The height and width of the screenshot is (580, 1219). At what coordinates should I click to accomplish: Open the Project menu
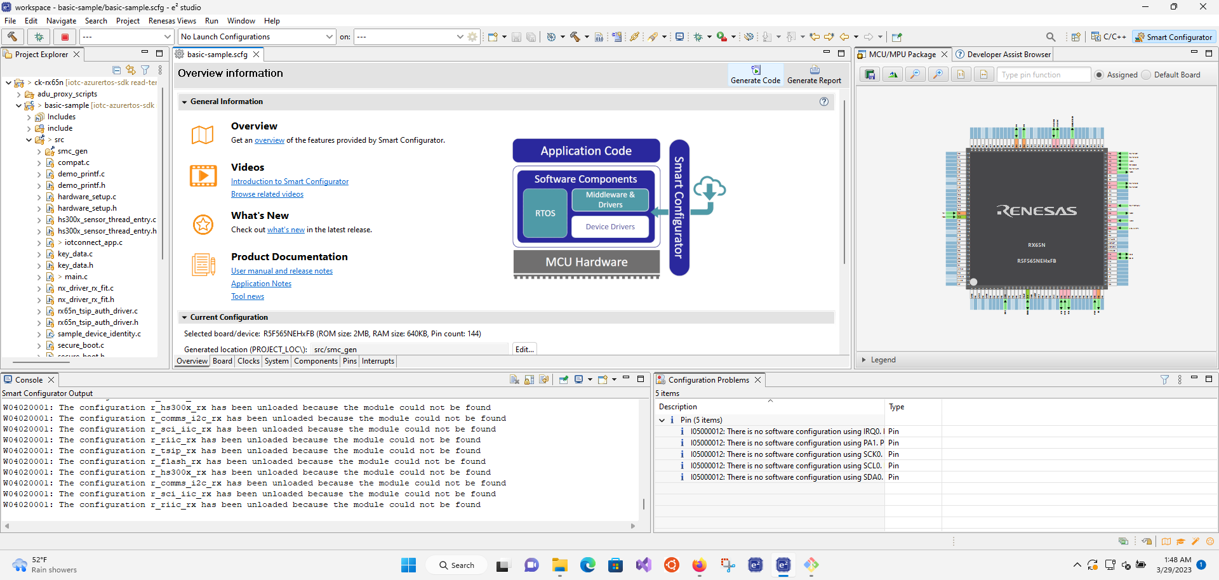pyautogui.click(x=128, y=21)
